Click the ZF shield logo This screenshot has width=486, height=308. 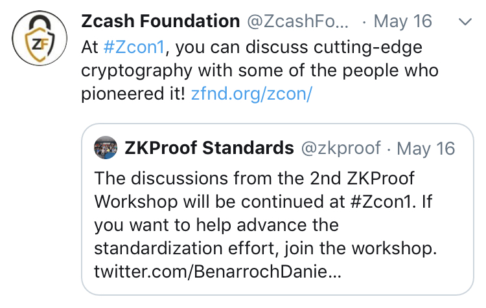pyautogui.click(x=40, y=43)
